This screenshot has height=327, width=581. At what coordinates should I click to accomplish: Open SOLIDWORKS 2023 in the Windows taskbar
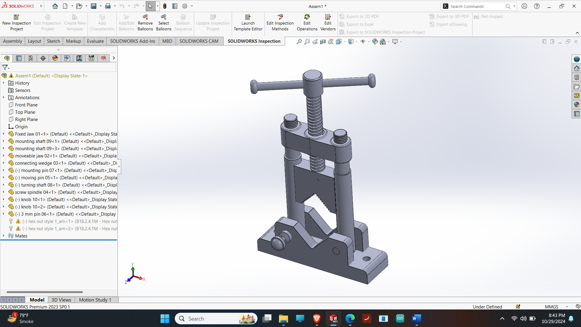[x=333, y=319]
